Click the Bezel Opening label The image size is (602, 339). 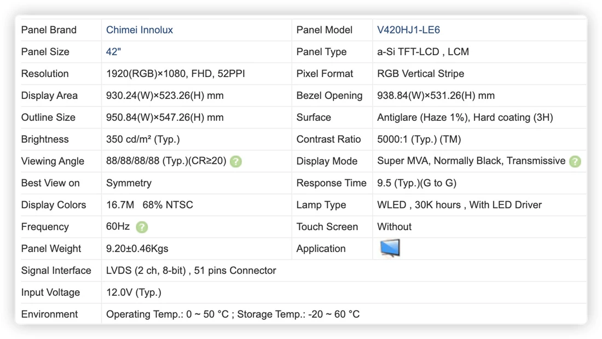click(x=329, y=96)
